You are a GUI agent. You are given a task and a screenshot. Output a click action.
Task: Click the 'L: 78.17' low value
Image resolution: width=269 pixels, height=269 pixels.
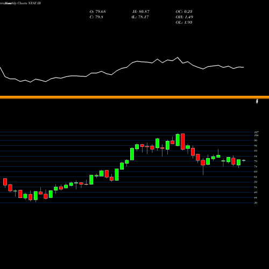coord(140,17)
